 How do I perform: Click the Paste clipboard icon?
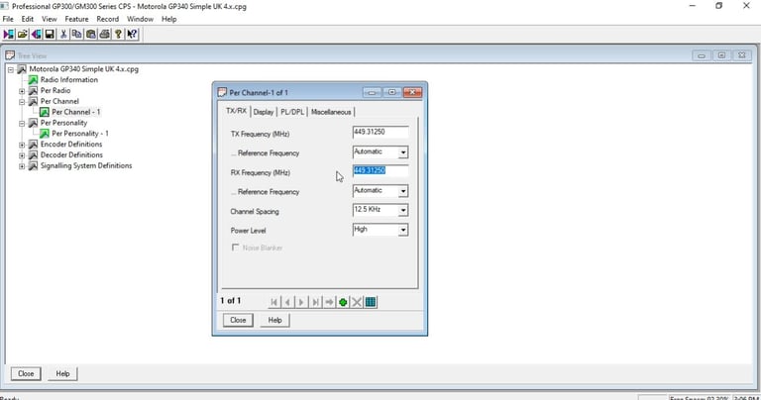(91, 34)
